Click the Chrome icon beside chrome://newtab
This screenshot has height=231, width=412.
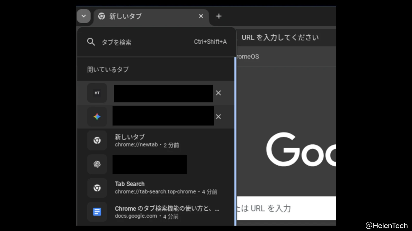tap(97, 141)
